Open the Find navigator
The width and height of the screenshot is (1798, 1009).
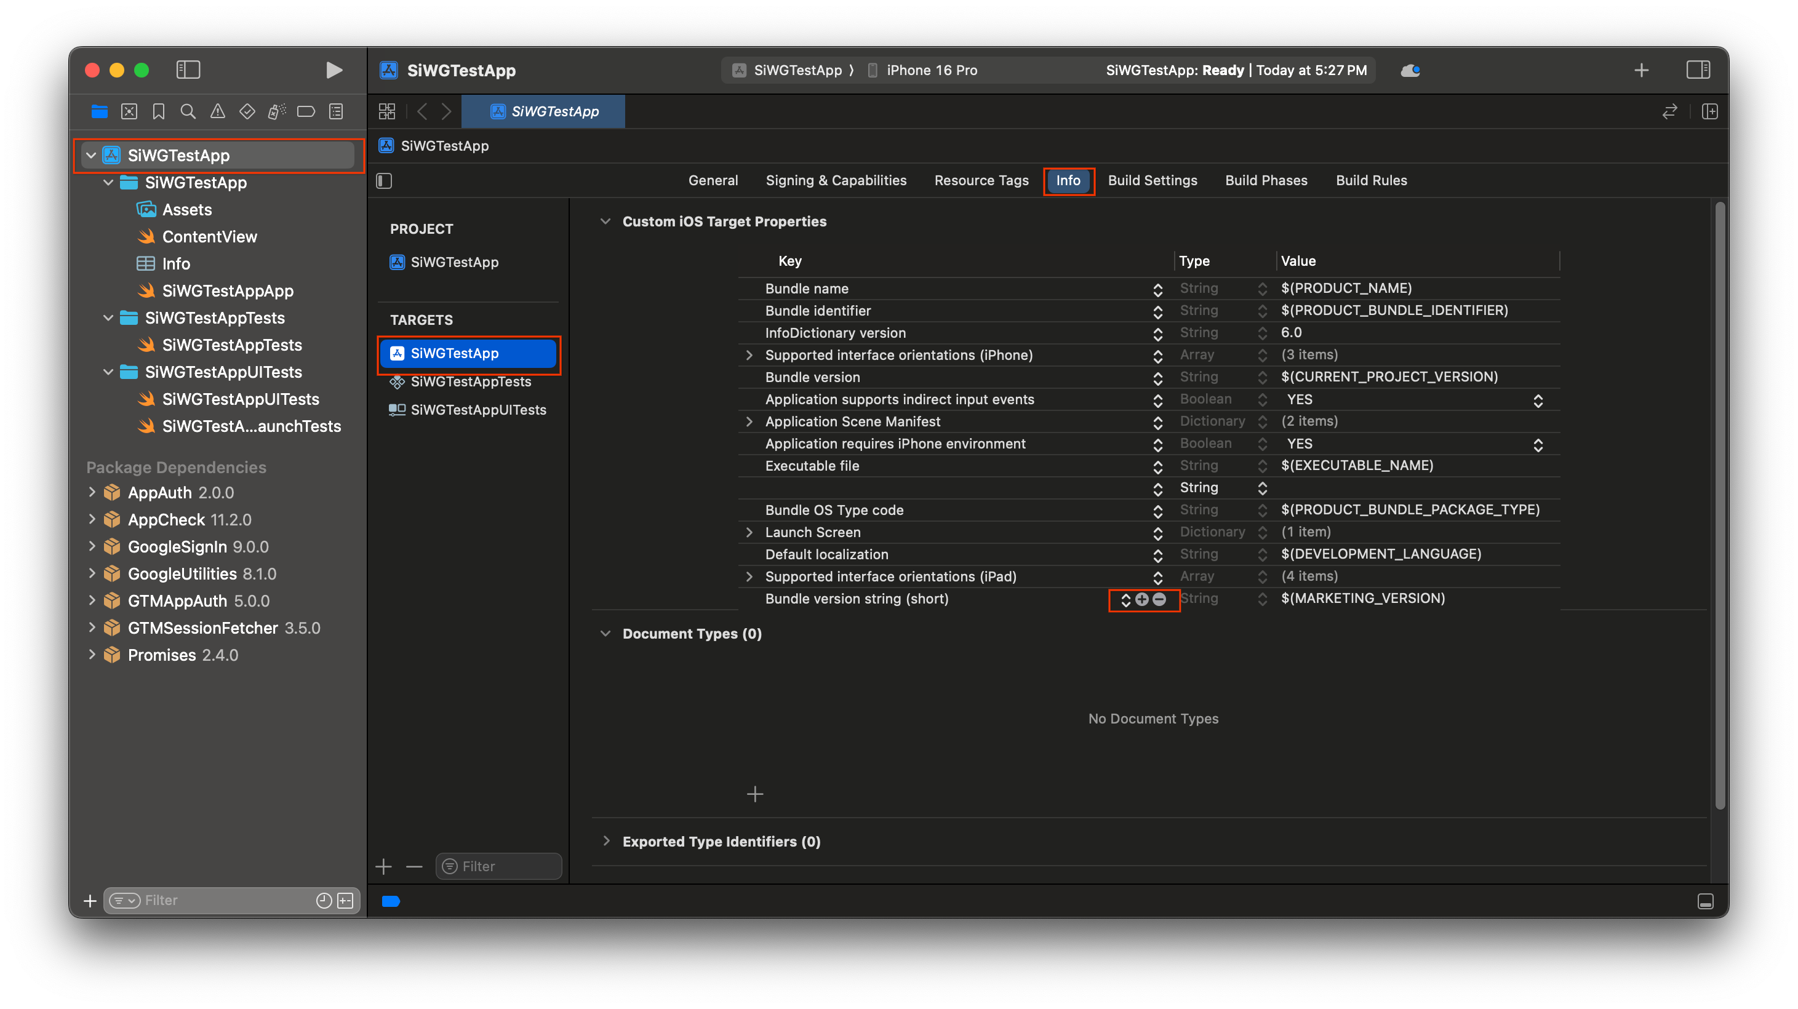188,111
